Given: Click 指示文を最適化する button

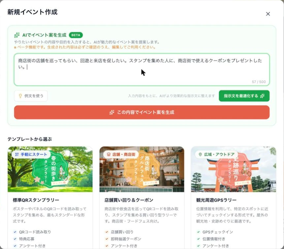Looking at the screenshot, I should pyautogui.click(x=244, y=96).
